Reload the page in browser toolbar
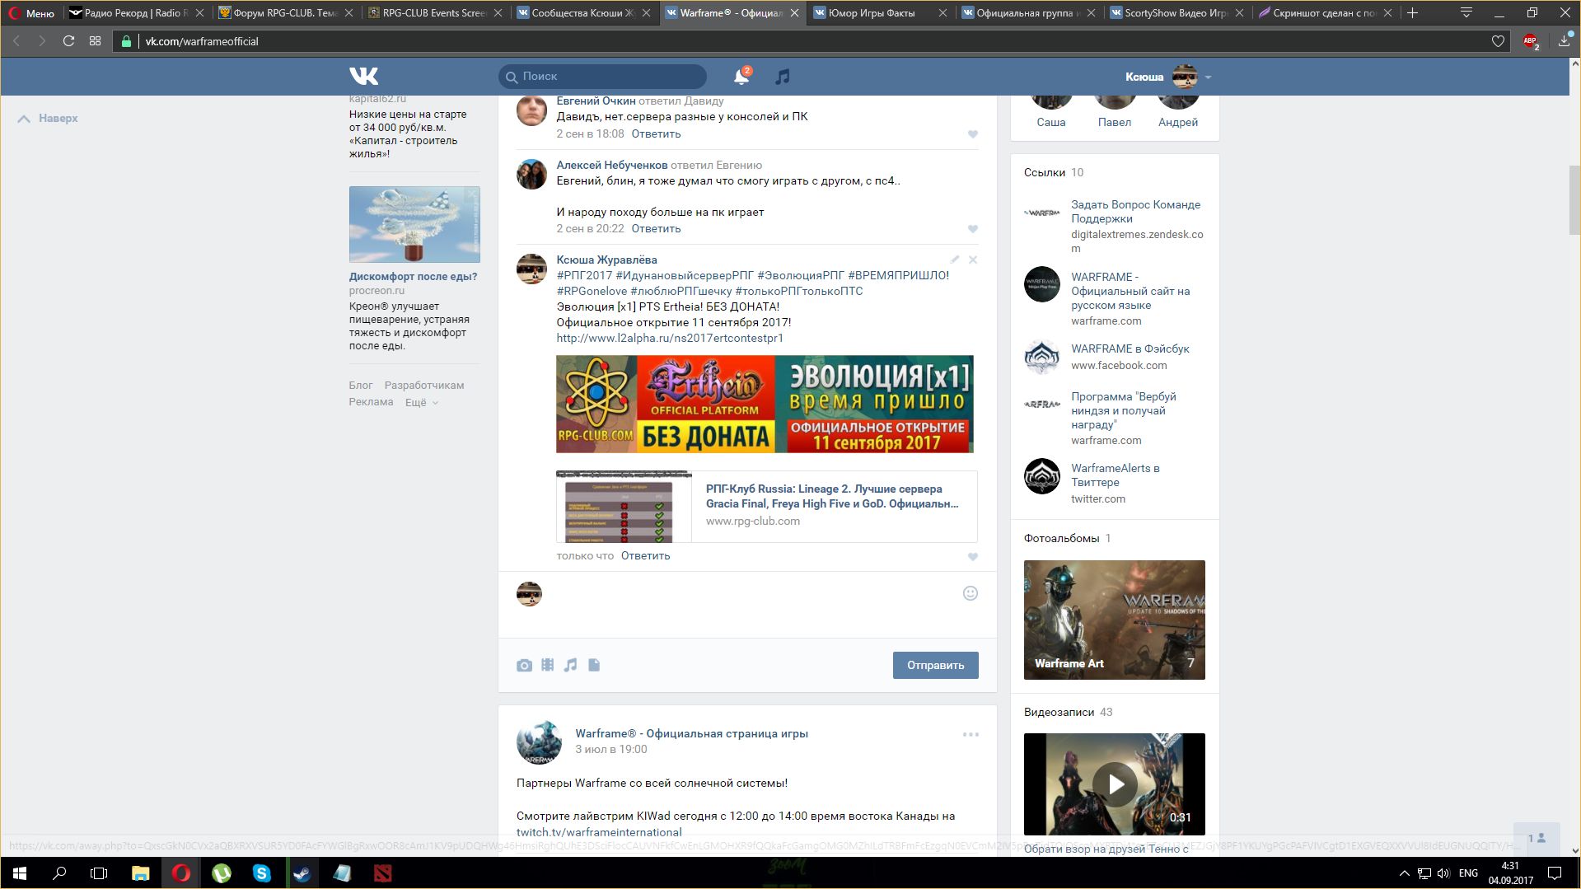This screenshot has width=1581, height=889. pyautogui.click(x=69, y=41)
